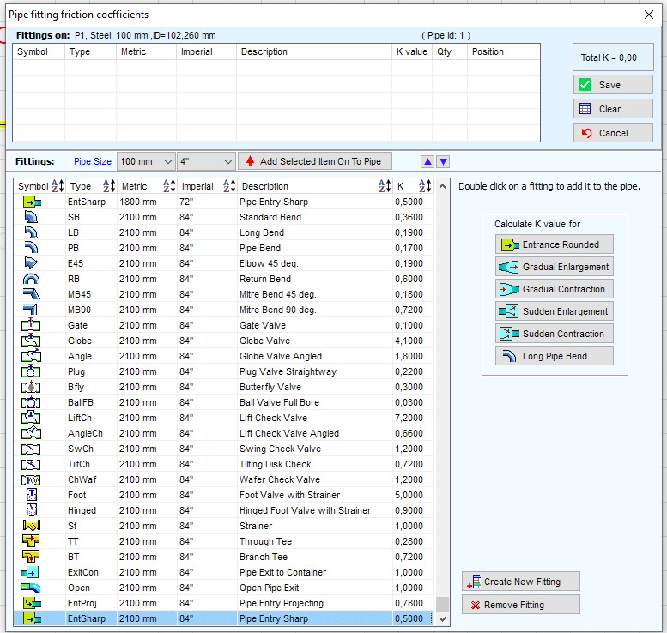Open the Pipe Size link
Viewport: 667px width, 633px height.
[x=93, y=161]
